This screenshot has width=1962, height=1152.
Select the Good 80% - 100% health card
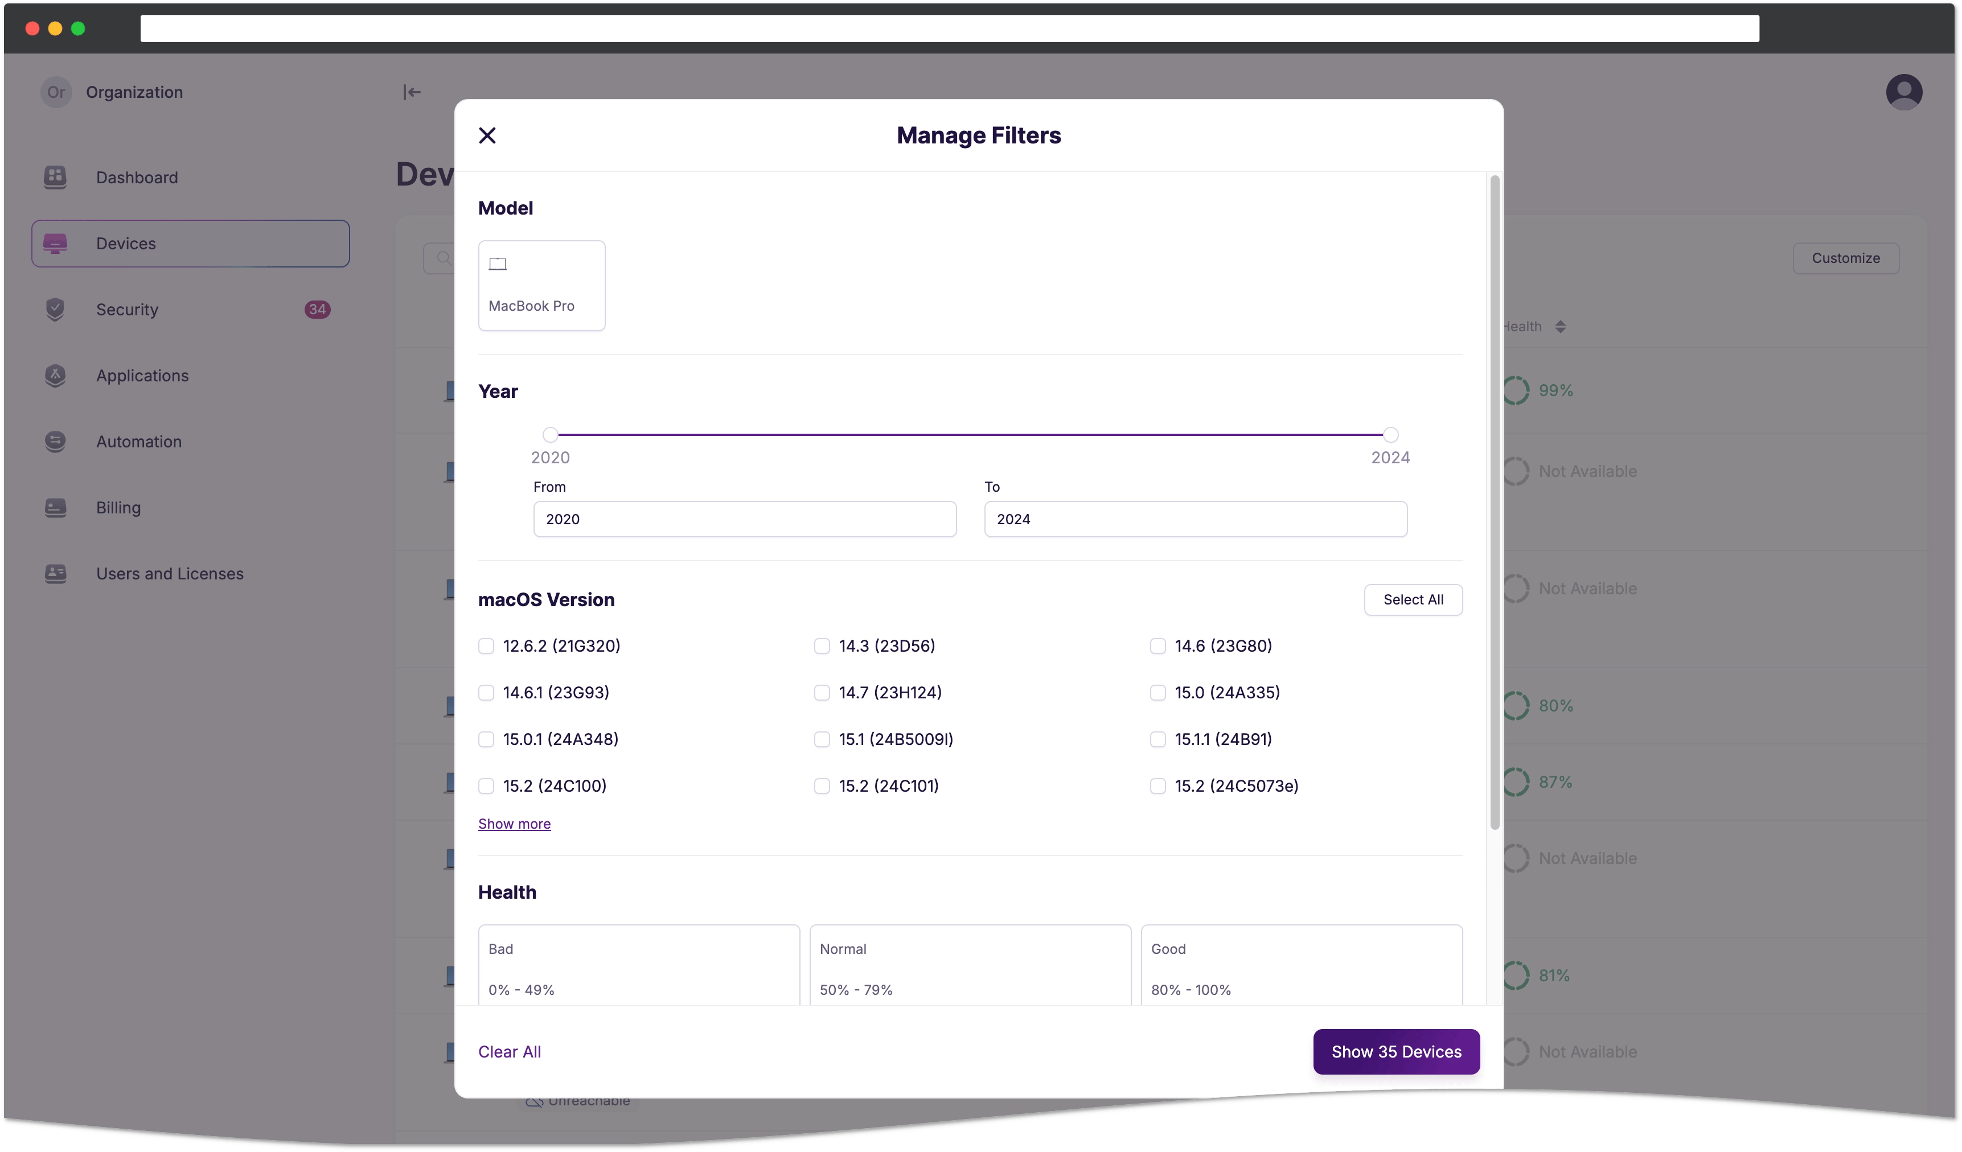1302,965
